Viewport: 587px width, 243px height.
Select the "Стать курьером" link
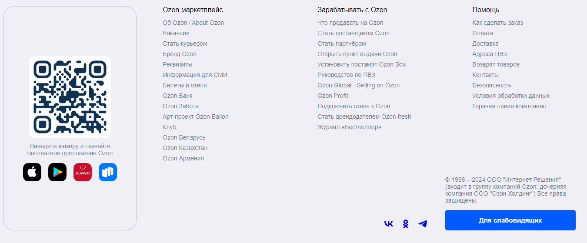coord(185,43)
